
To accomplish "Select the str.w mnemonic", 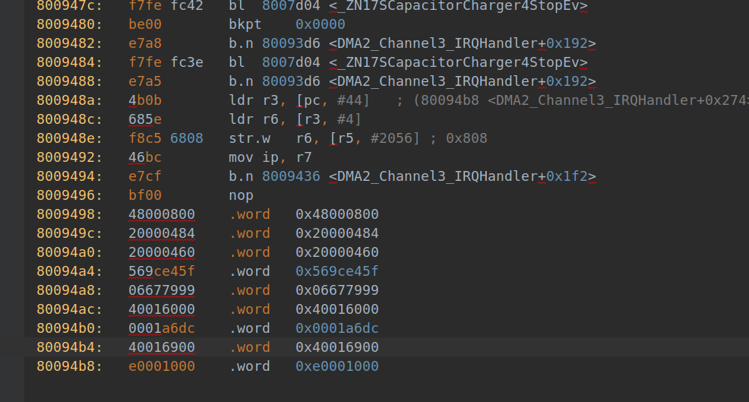I will tap(249, 138).
